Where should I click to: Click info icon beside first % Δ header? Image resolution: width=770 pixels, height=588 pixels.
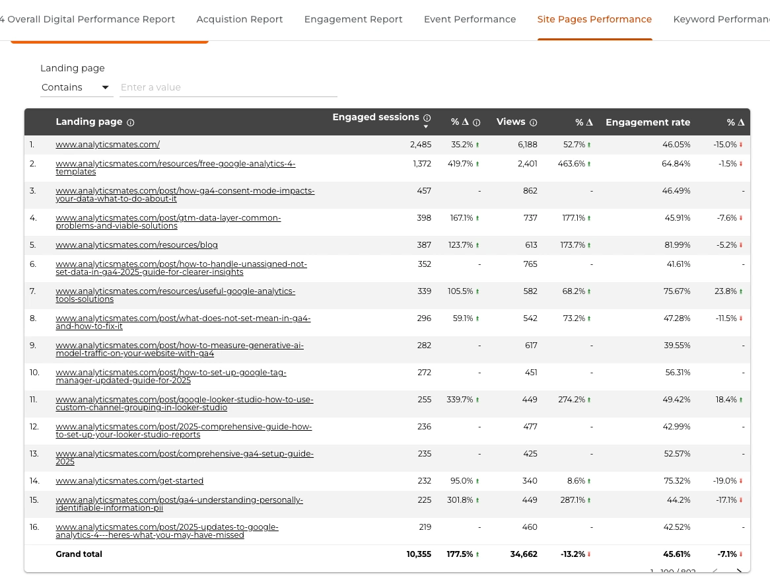tap(476, 123)
